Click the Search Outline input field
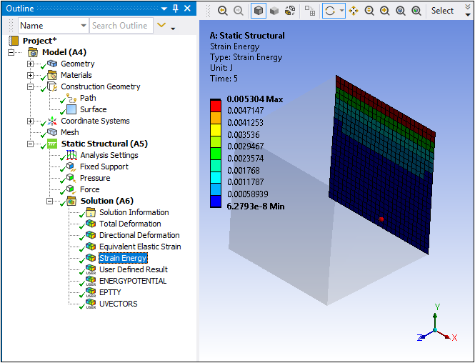This screenshot has height=363, width=475. coord(121,26)
